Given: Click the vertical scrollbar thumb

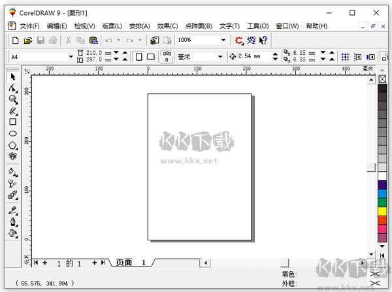Looking at the screenshot, I should [371, 167].
